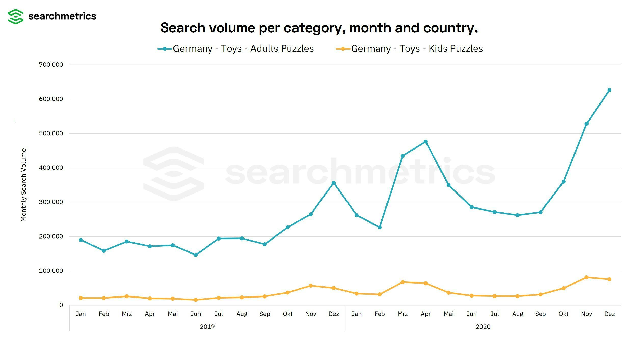641x342 pixels.
Task: Click the teal Adults Puzzles legend marker
Action: (165, 49)
